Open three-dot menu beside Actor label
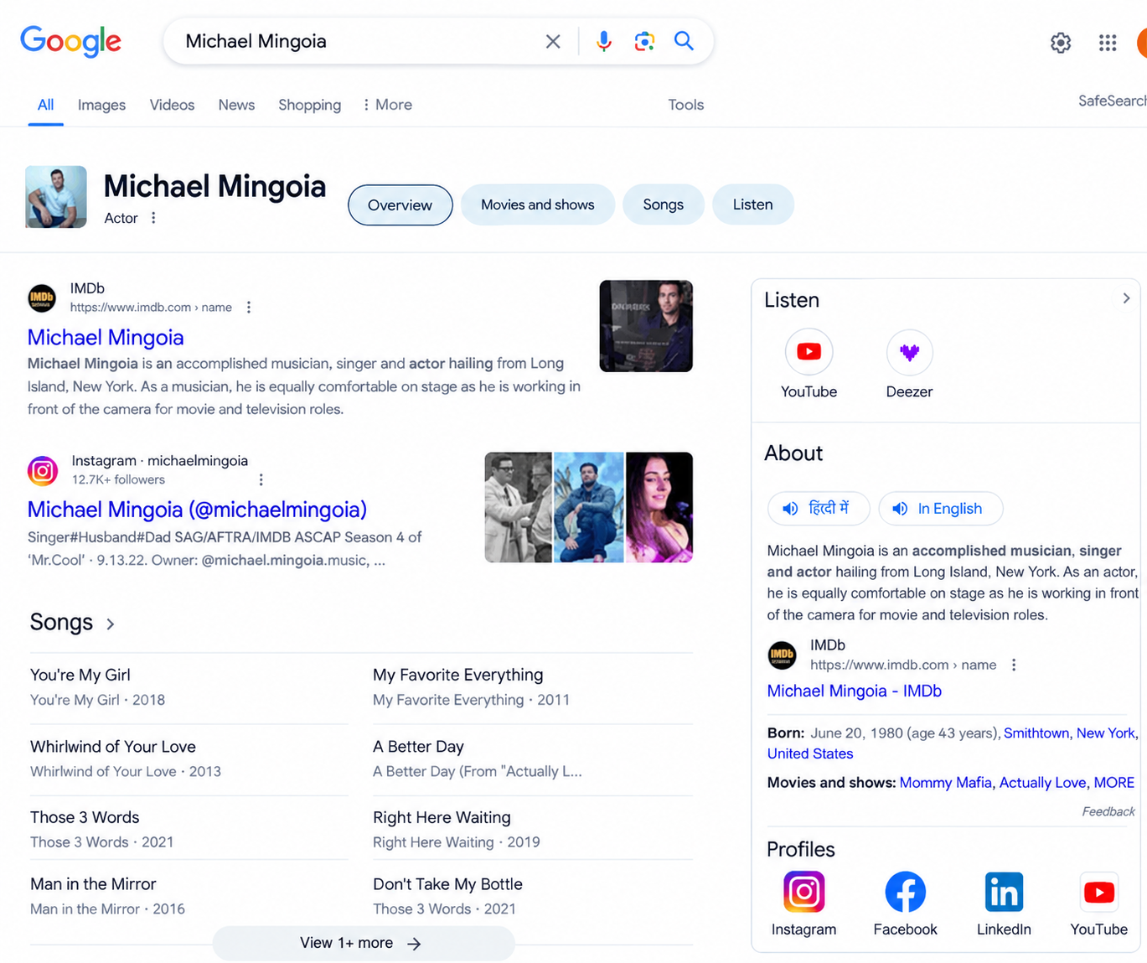Screen dimensions: 1147x963 (x=153, y=218)
